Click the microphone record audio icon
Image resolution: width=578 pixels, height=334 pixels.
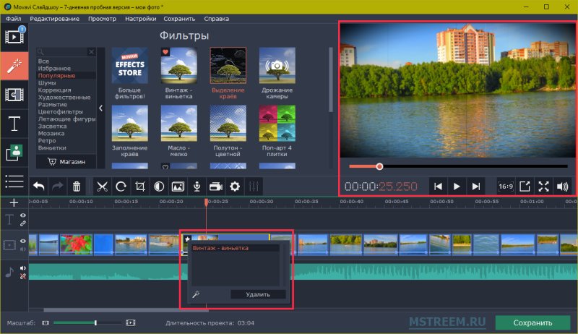point(197,186)
